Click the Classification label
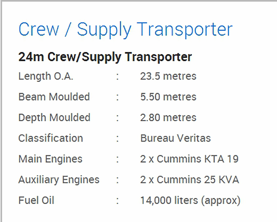Image resolution: width=277 pixels, height=222 pixels. pyautogui.click(x=51, y=138)
